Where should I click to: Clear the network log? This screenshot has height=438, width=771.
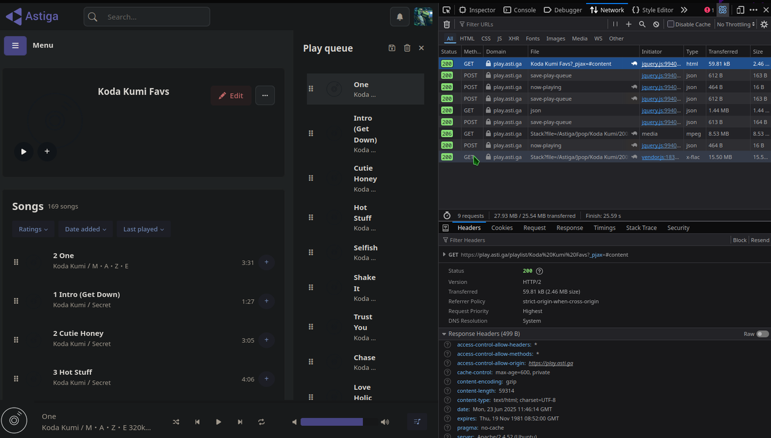pyautogui.click(x=446, y=24)
